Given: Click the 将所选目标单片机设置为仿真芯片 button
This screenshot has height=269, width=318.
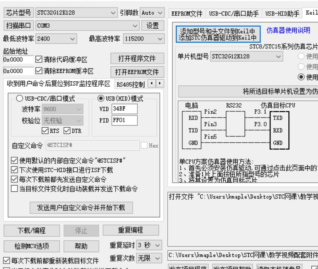Looking at the screenshot, I should pyautogui.click(x=248, y=91).
